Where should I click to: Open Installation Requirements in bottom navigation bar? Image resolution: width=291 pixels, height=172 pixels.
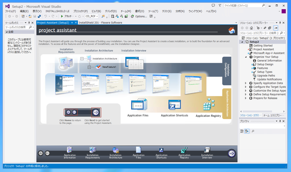coord(92,153)
